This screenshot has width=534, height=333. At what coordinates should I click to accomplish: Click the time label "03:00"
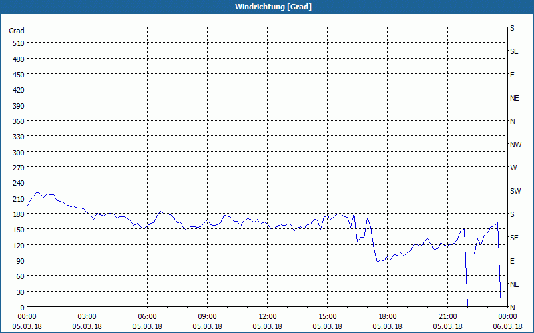pos(87,317)
